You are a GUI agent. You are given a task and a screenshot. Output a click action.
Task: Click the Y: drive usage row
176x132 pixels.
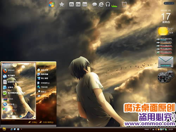(165, 52)
